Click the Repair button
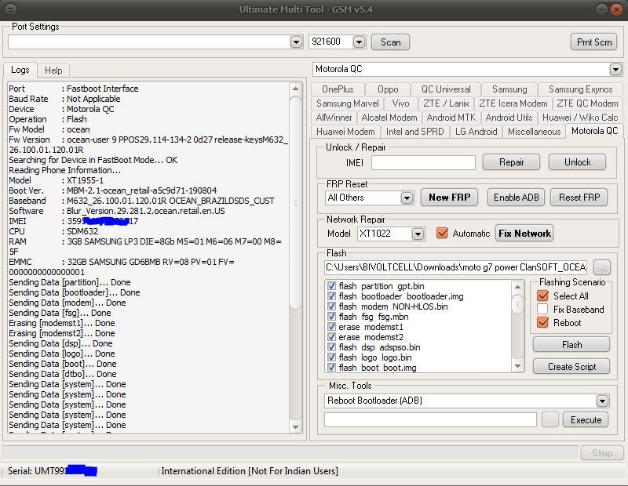The height and width of the screenshot is (486, 628). pos(512,162)
